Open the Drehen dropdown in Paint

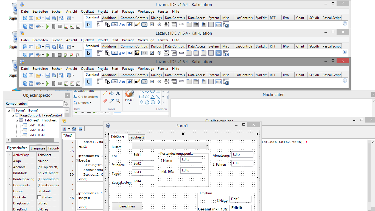(83, 103)
